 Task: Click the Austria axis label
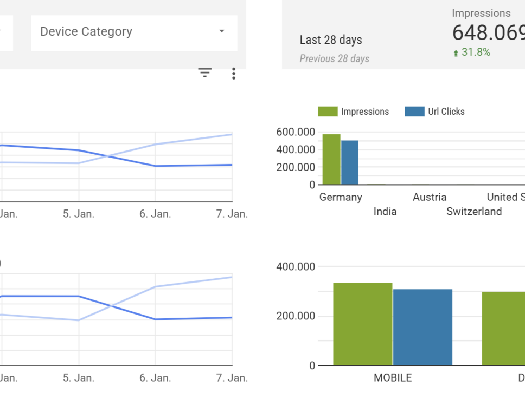430,197
